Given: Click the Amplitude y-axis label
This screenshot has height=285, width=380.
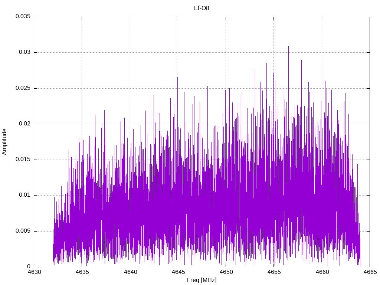Looking at the screenshot, I should (4, 142).
